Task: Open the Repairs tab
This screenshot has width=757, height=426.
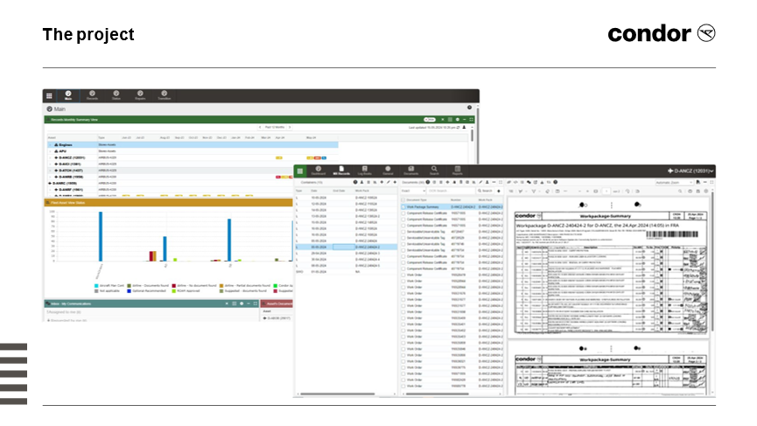Action: click(140, 95)
